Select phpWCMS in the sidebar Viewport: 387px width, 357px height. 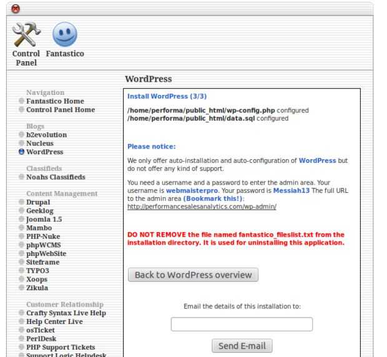pyautogui.click(x=44, y=245)
